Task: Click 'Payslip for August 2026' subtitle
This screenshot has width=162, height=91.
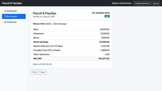Action: [x=44, y=17]
